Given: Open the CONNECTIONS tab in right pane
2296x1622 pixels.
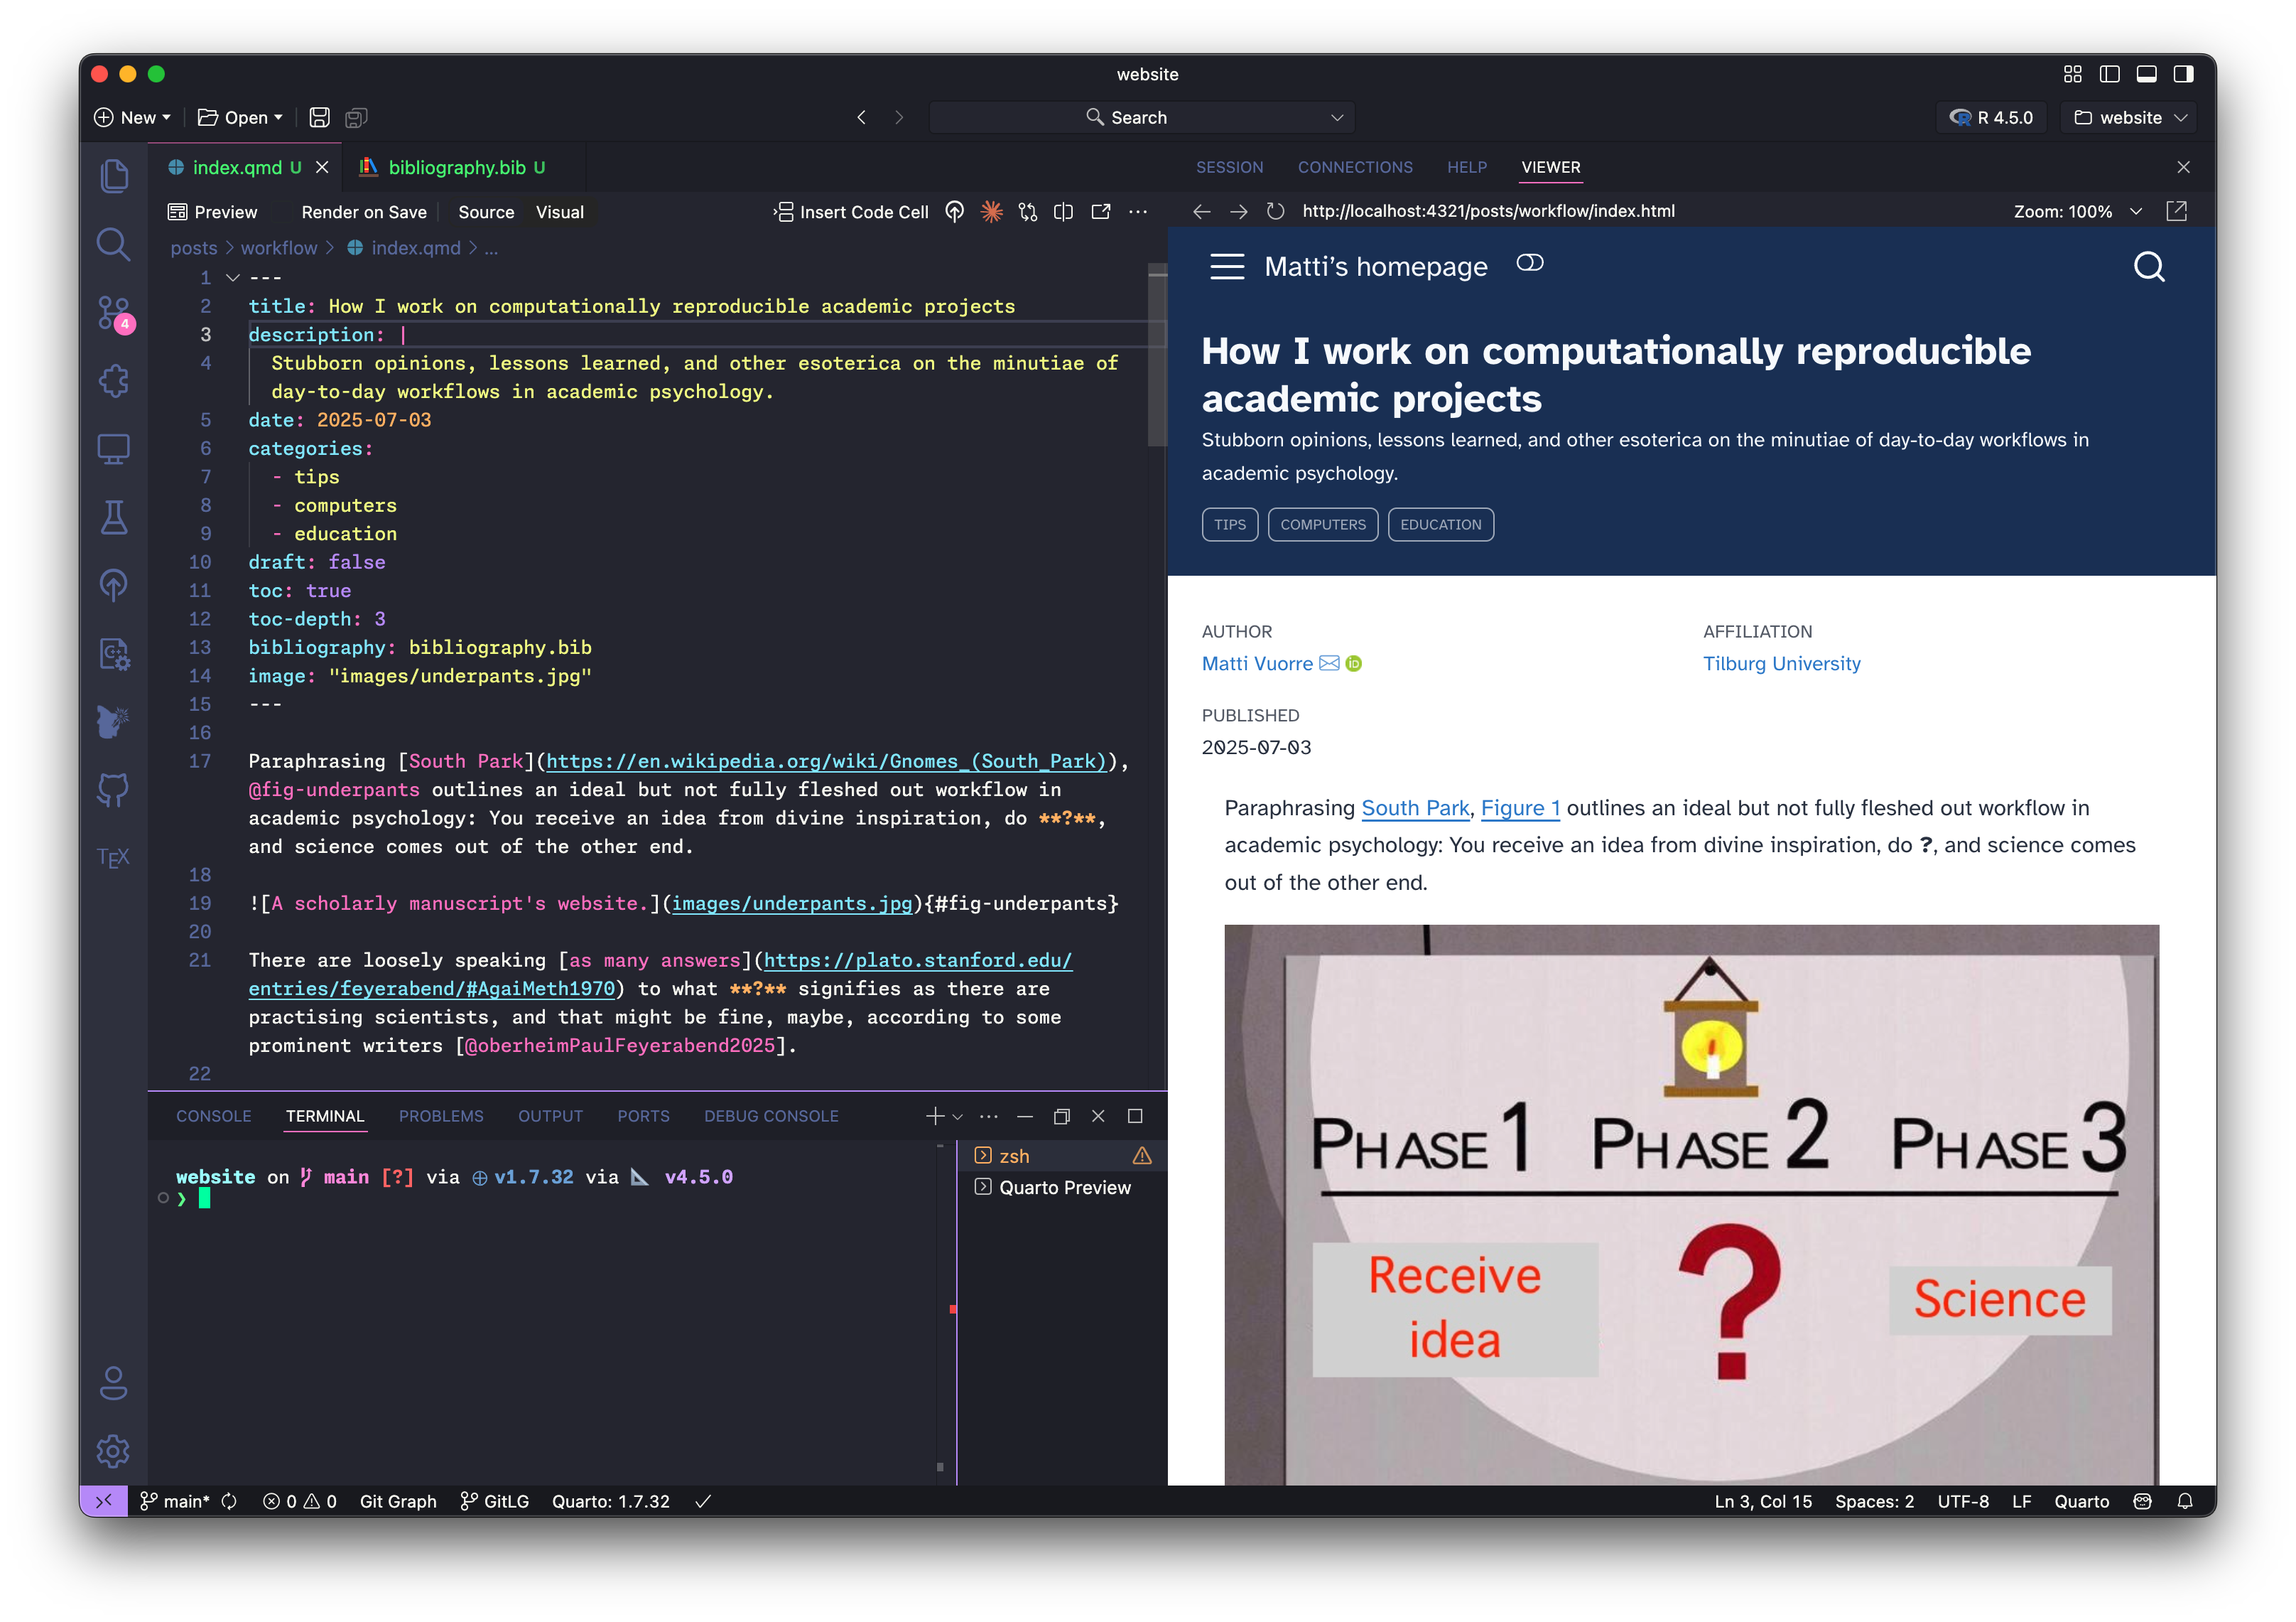Looking at the screenshot, I should tap(1355, 167).
